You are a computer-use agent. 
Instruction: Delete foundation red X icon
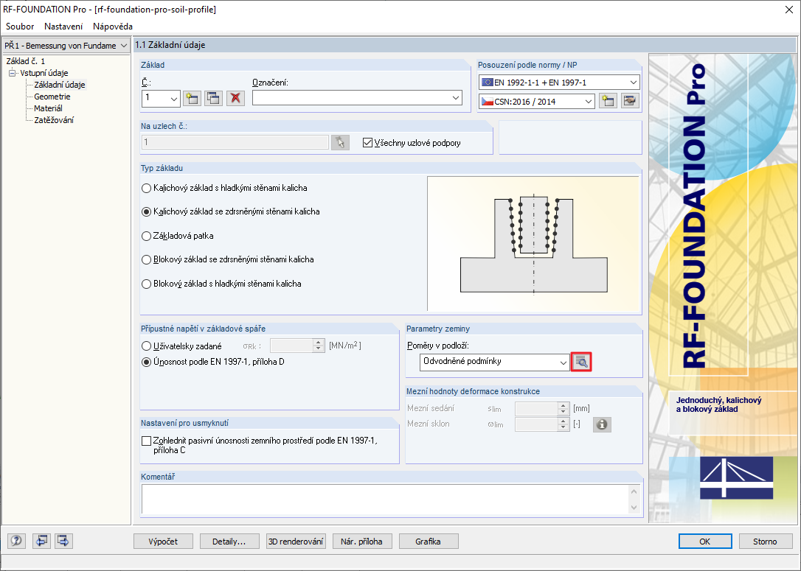point(235,98)
